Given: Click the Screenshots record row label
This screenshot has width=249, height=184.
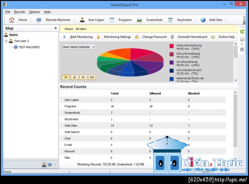Looking at the screenshot, I should tap(72, 113).
